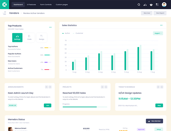Open the Form Controls menu
Viewport: 171px width, 131px height.
46,4
